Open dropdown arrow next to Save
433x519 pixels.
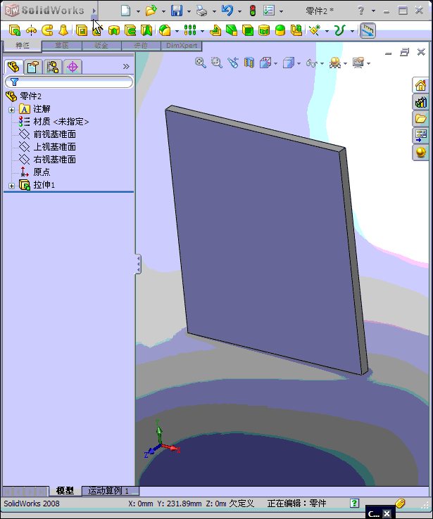click(x=189, y=11)
